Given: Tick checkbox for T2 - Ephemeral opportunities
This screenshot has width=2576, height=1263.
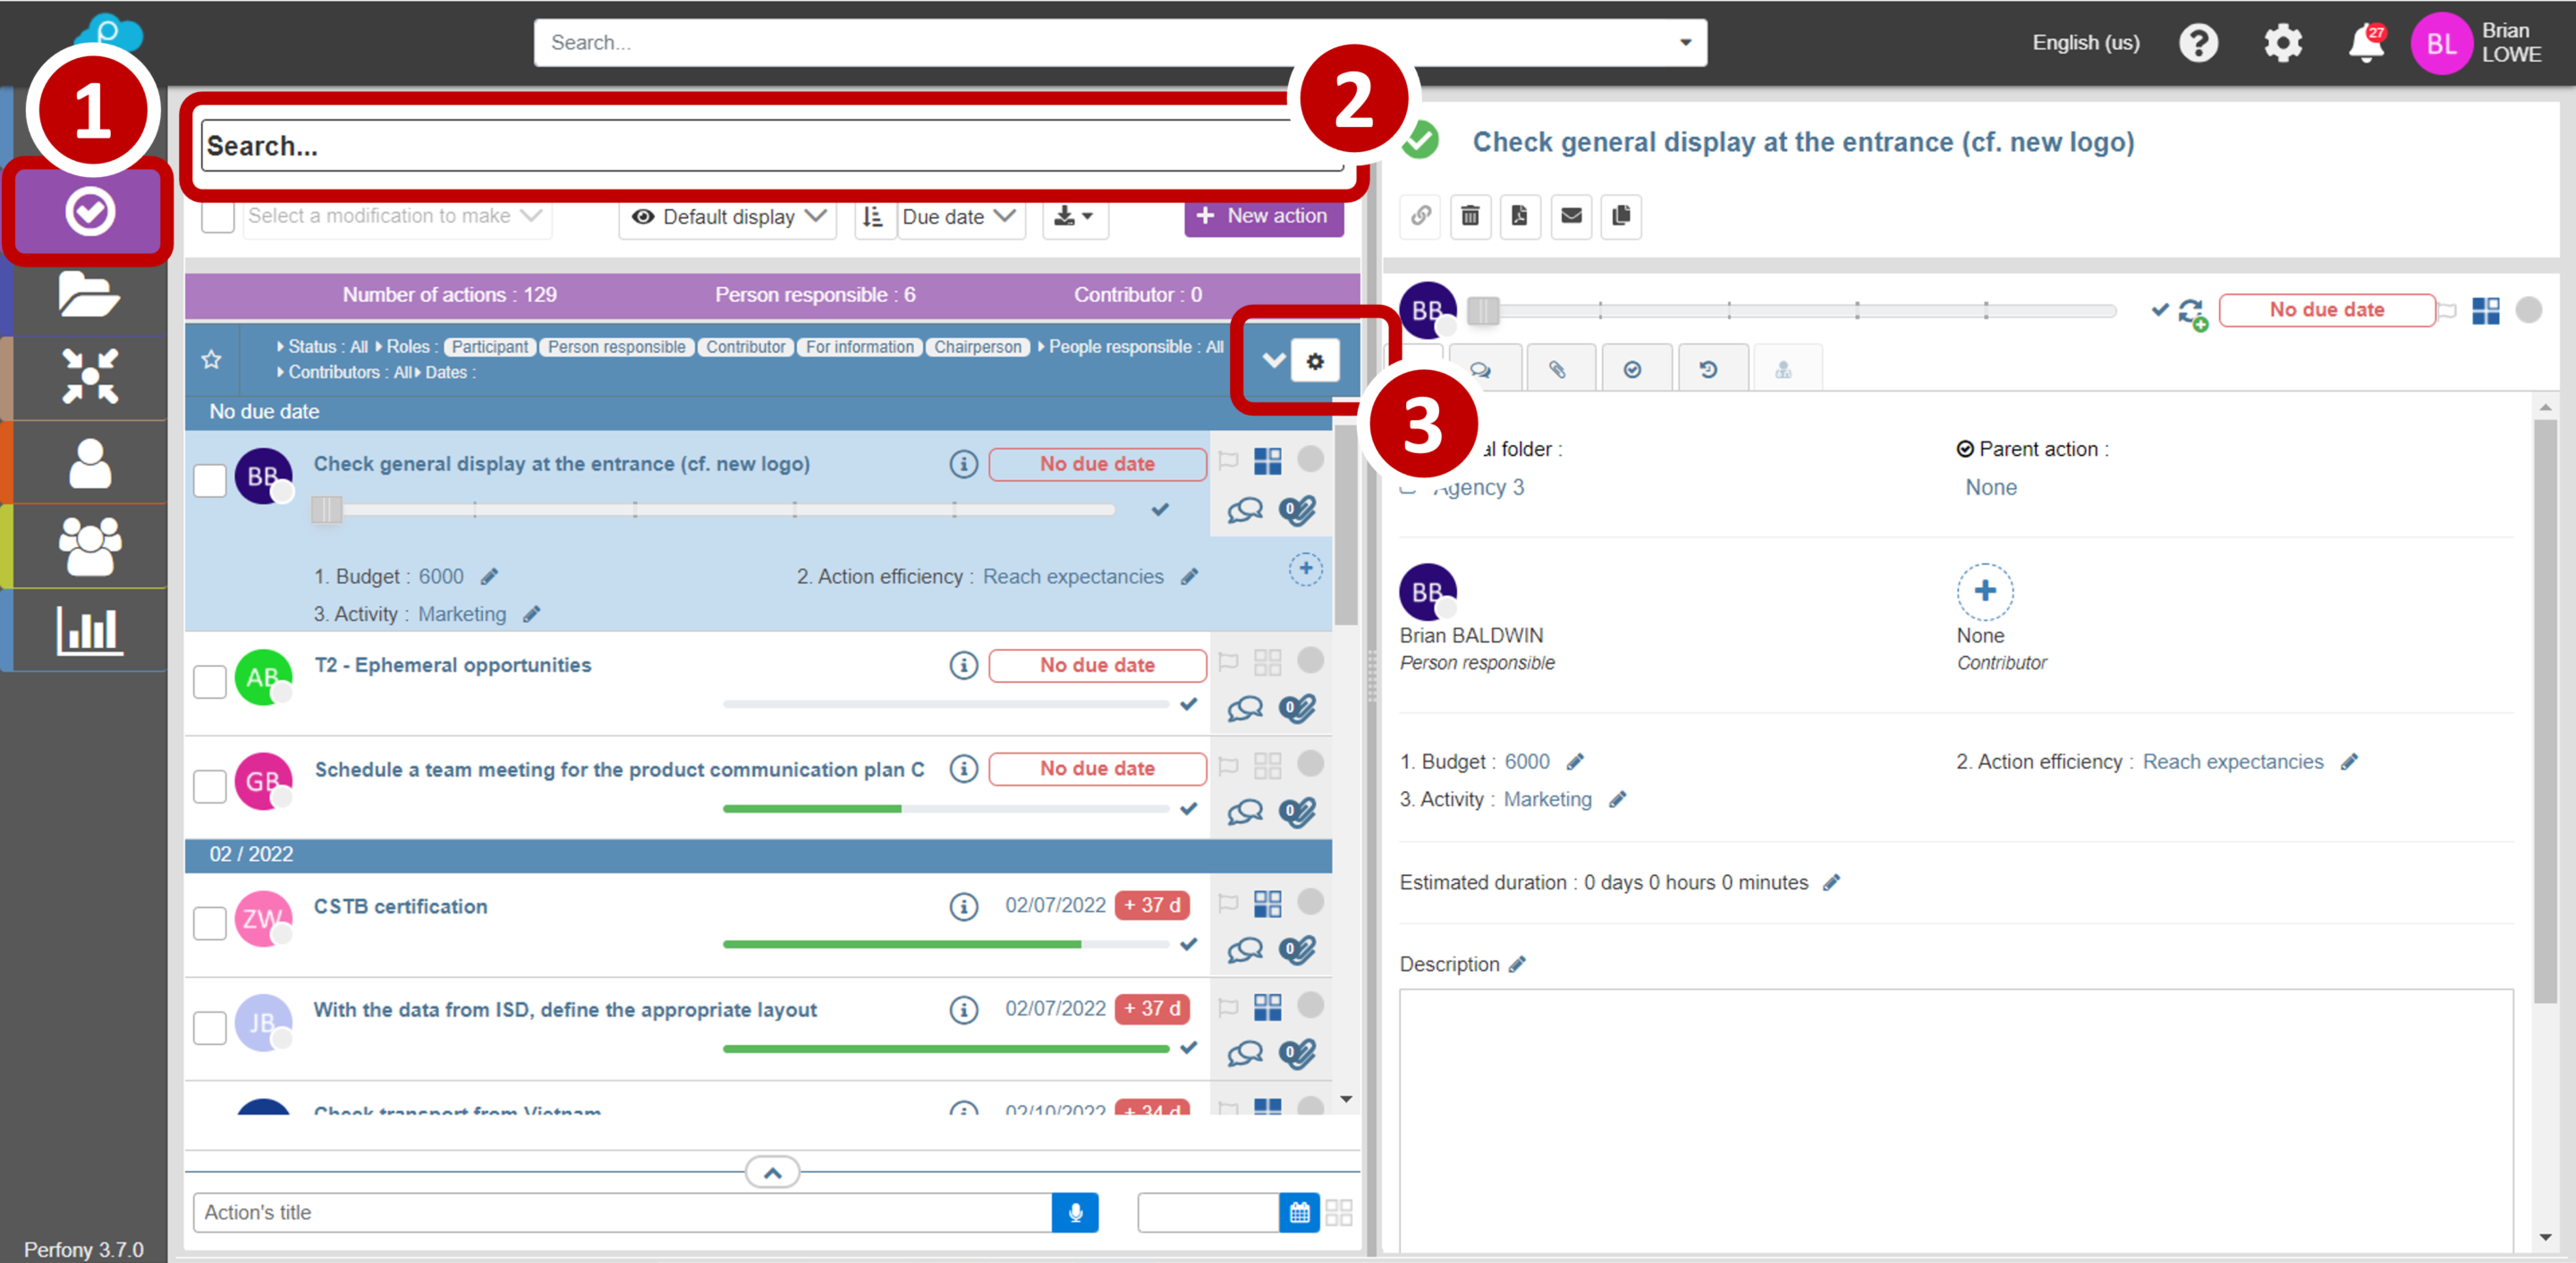Looking at the screenshot, I should [210, 681].
